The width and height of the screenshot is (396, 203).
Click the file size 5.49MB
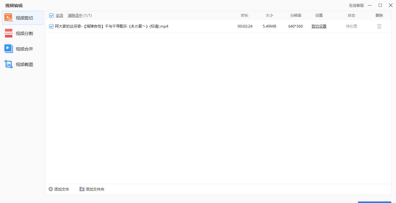pyautogui.click(x=269, y=26)
